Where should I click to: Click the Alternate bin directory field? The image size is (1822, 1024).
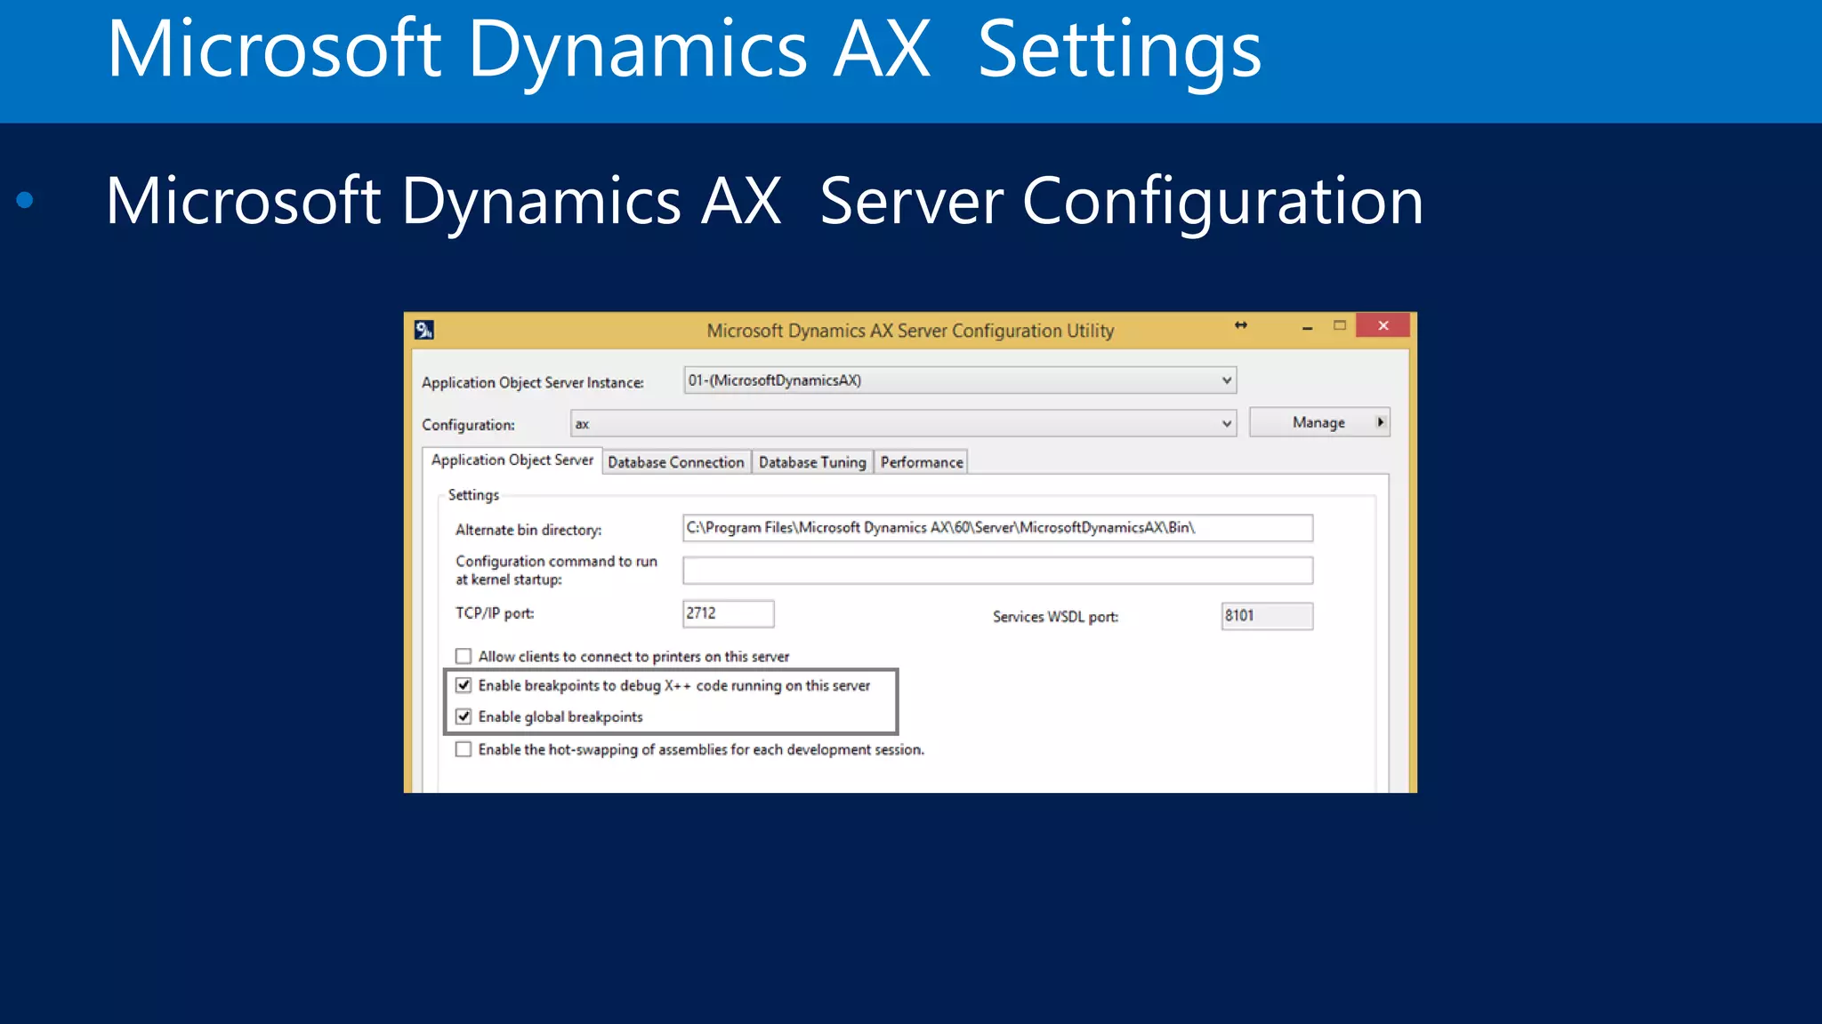pyautogui.click(x=996, y=528)
